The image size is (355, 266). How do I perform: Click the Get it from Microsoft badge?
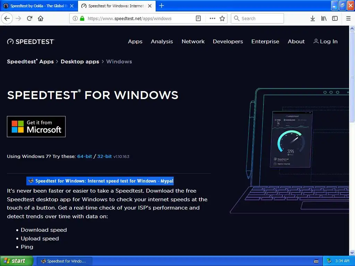coord(36,126)
